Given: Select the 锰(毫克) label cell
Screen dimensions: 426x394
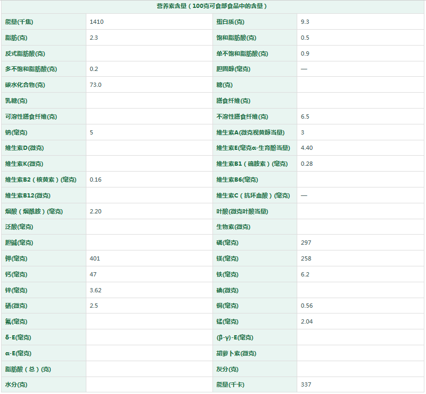Looking at the screenshot, I should point(227,321).
